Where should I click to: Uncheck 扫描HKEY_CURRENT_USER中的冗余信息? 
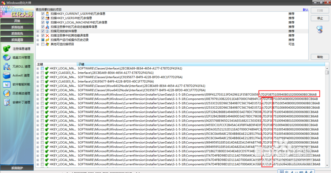click(x=43, y=14)
